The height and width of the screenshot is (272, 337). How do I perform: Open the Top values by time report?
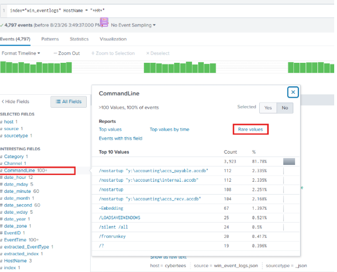(x=170, y=130)
